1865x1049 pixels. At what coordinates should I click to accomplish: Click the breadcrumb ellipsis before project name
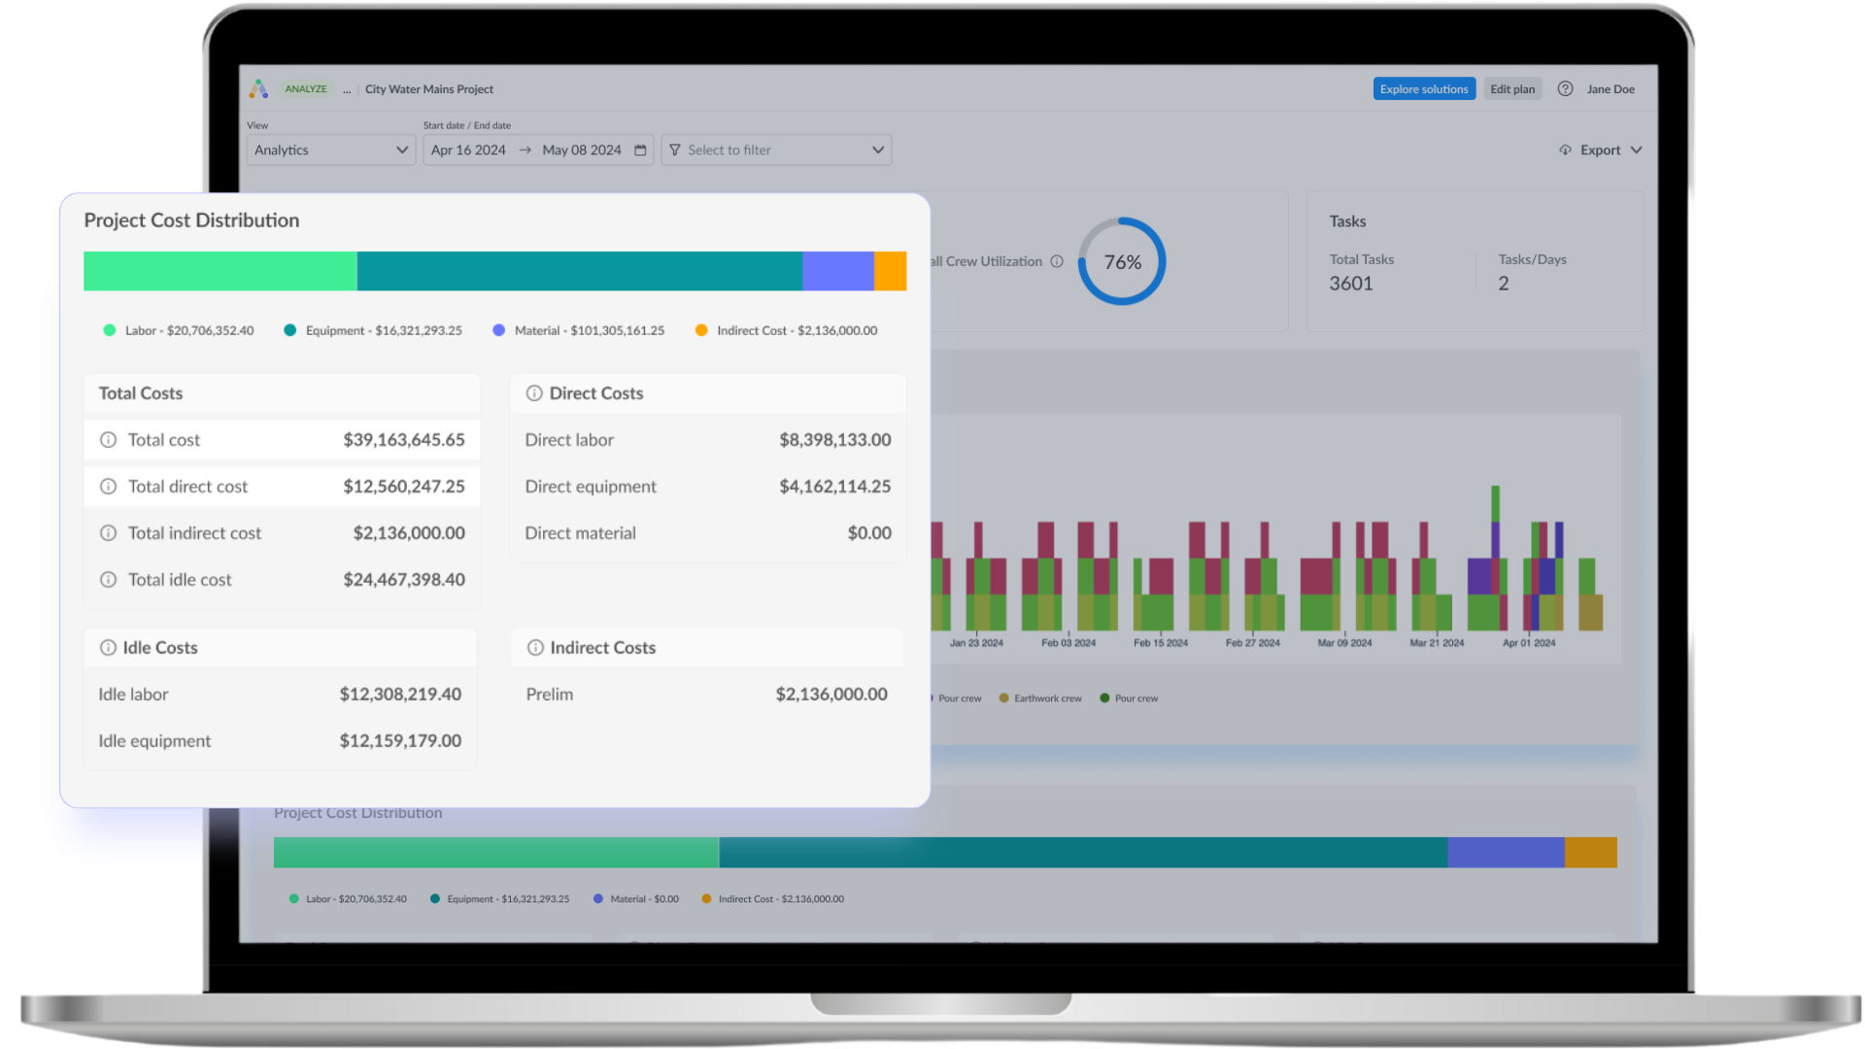click(x=347, y=89)
